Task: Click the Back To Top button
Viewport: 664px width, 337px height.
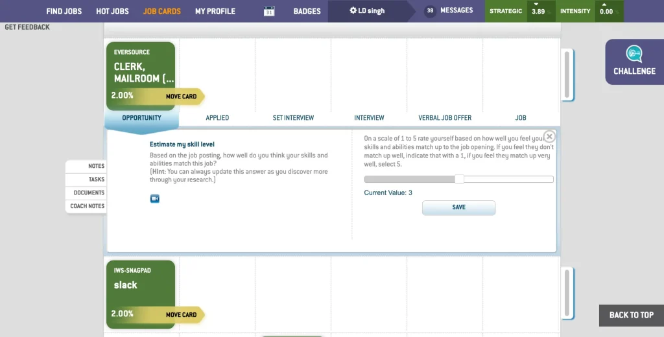Action: (631, 315)
